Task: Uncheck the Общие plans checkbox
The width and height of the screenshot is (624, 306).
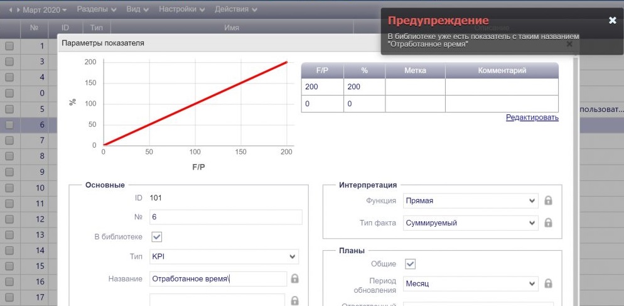Action: [411, 264]
